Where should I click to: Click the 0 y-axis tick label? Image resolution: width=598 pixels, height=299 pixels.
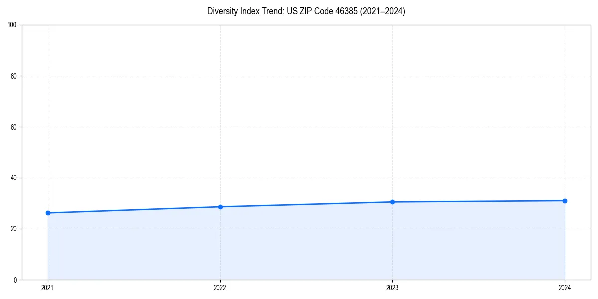click(x=16, y=280)
